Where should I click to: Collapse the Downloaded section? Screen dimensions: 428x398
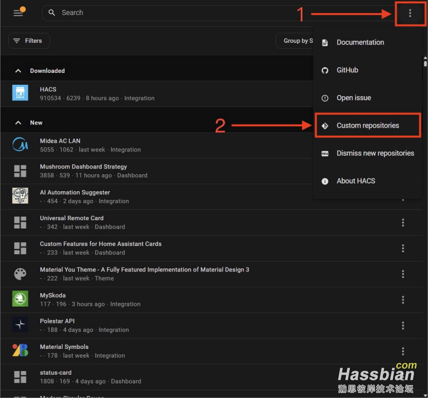18,71
